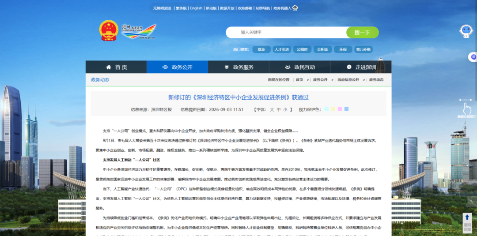Select hot search tag 就业
Viewport: 477px width, 236px height.
261,49
